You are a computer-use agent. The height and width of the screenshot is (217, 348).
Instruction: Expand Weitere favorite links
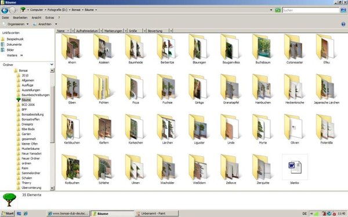[x=14, y=56]
